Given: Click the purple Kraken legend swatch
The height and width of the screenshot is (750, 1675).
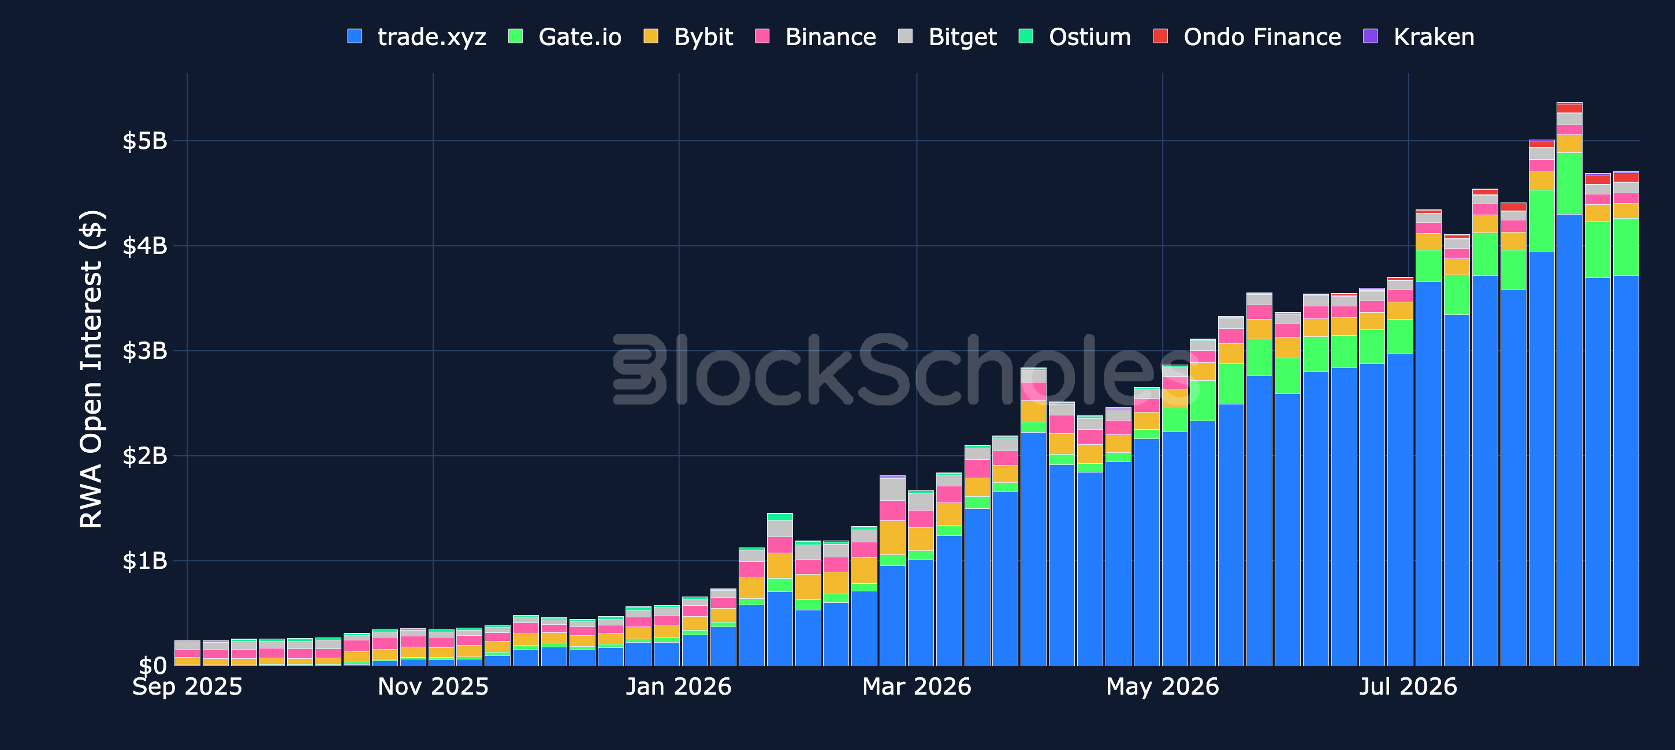Looking at the screenshot, I should [1371, 36].
